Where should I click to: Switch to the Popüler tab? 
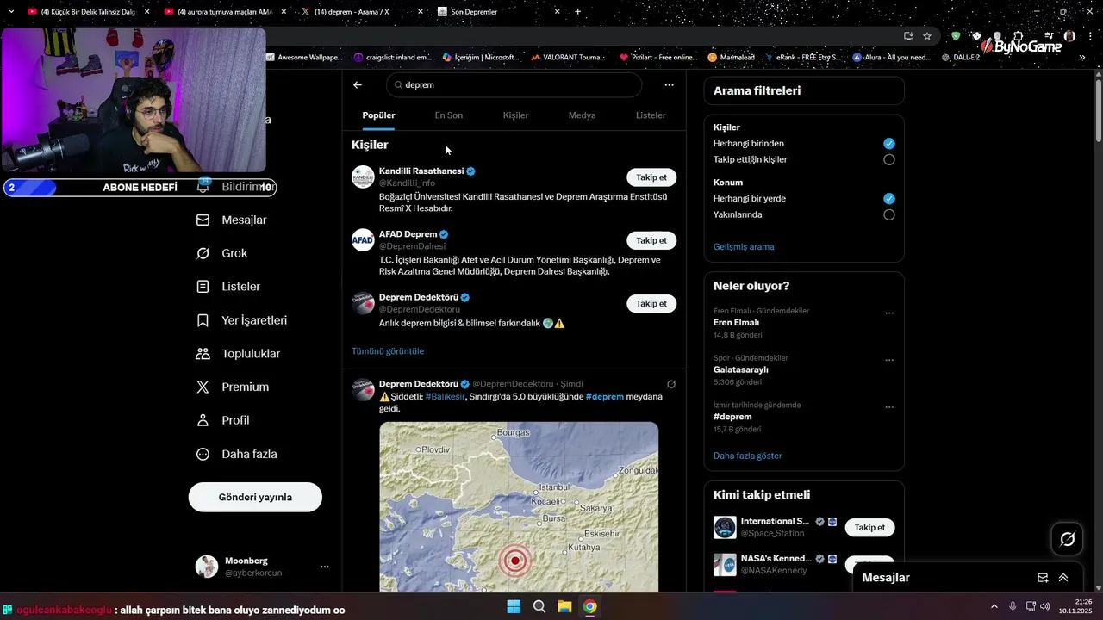click(x=378, y=115)
